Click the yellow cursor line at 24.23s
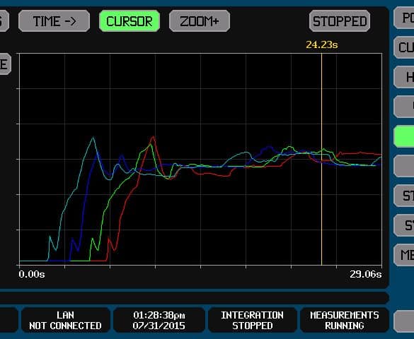This screenshot has width=414, height=339. [x=321, y=159]
